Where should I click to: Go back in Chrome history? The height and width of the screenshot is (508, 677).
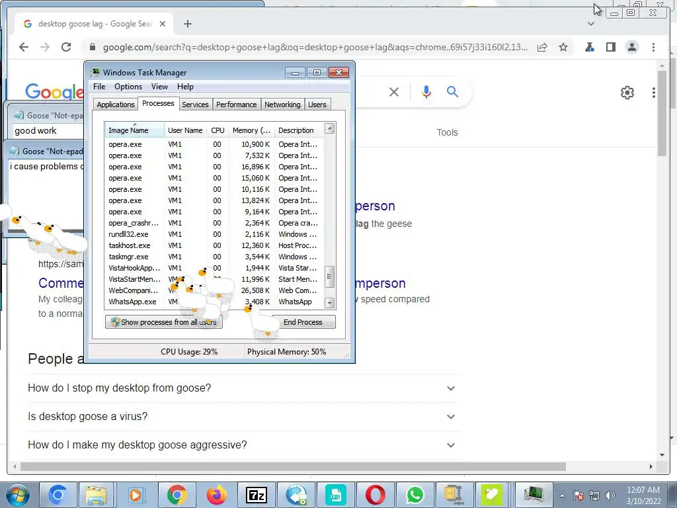pos(24,47)
